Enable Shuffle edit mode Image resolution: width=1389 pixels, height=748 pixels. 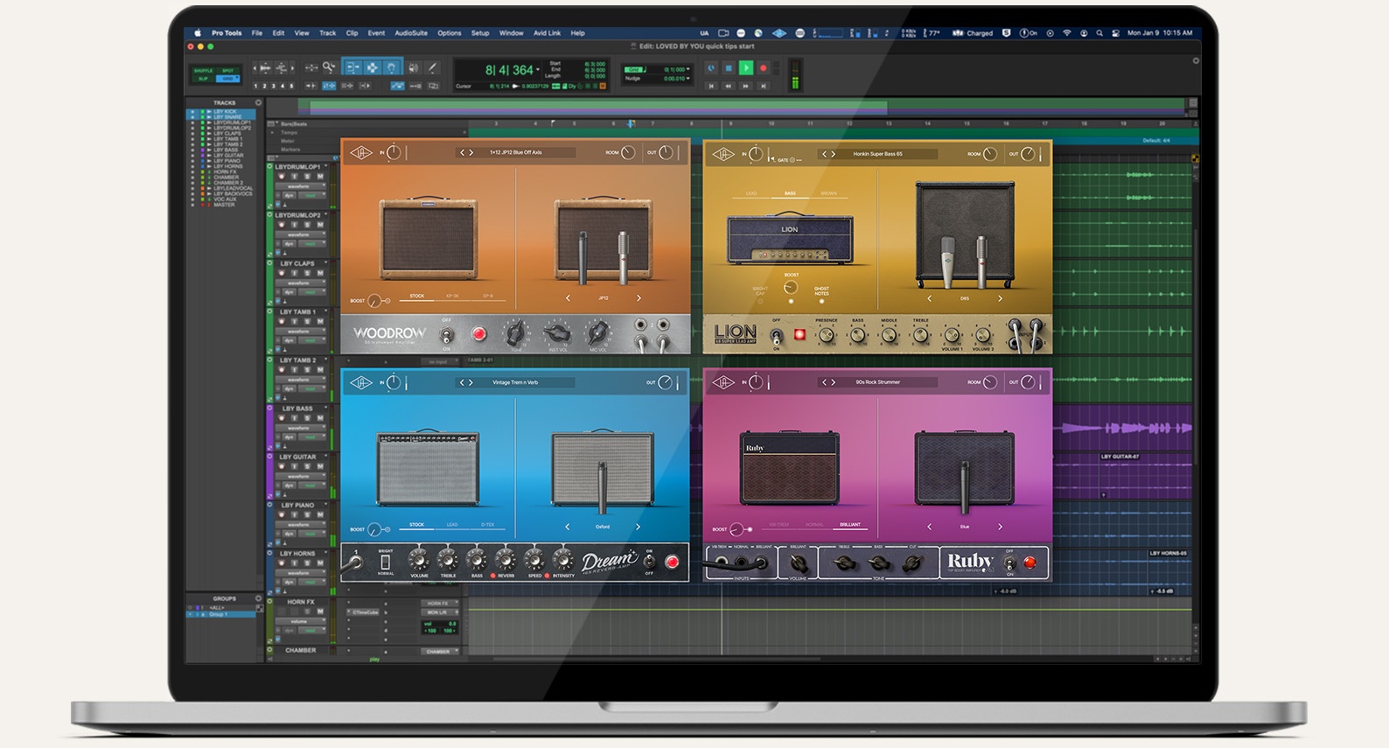[x=203, y=70]
